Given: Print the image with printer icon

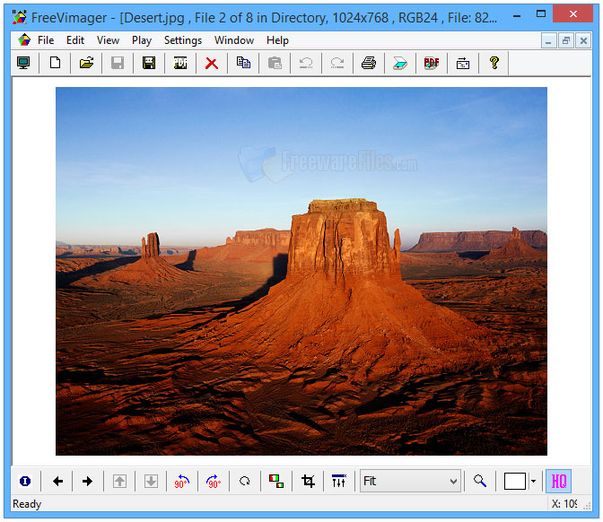Looking at the screenshot, I should click(369, 63).
